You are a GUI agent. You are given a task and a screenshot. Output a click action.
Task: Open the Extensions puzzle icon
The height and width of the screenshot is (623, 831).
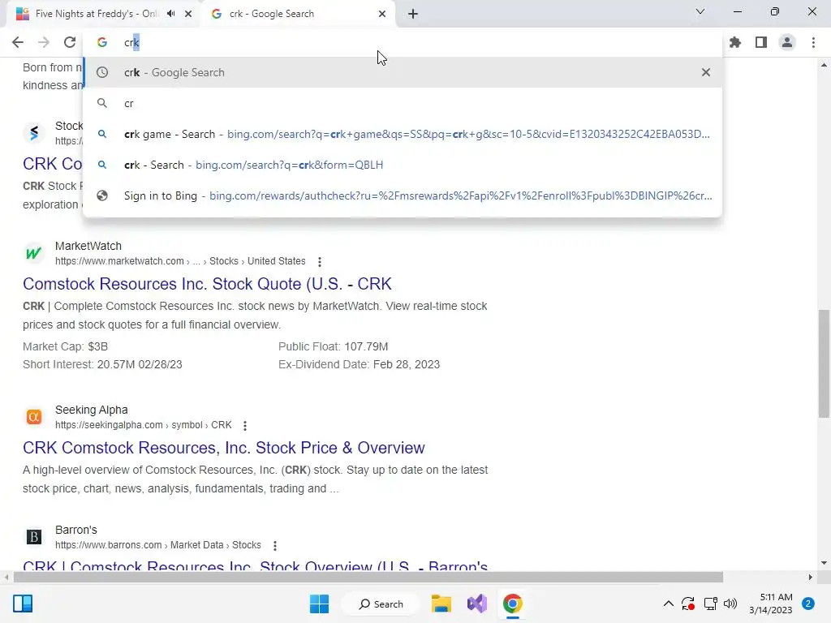pyautogui.click(x=735, y=42)
